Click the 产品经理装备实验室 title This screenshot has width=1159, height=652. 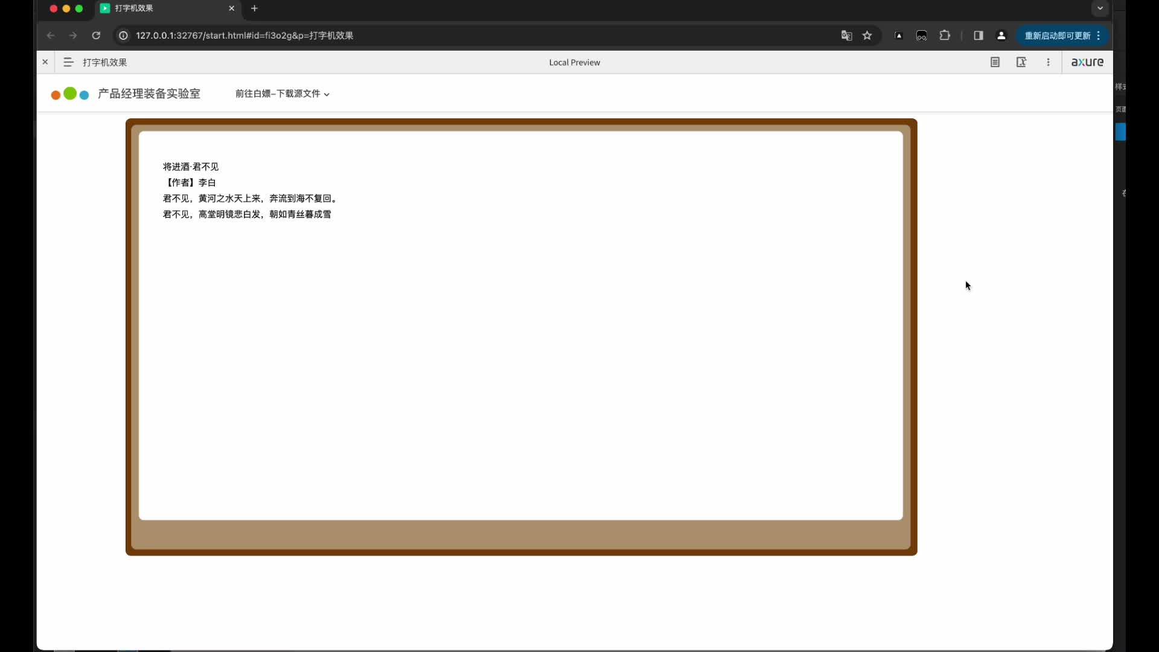(148, 94)
